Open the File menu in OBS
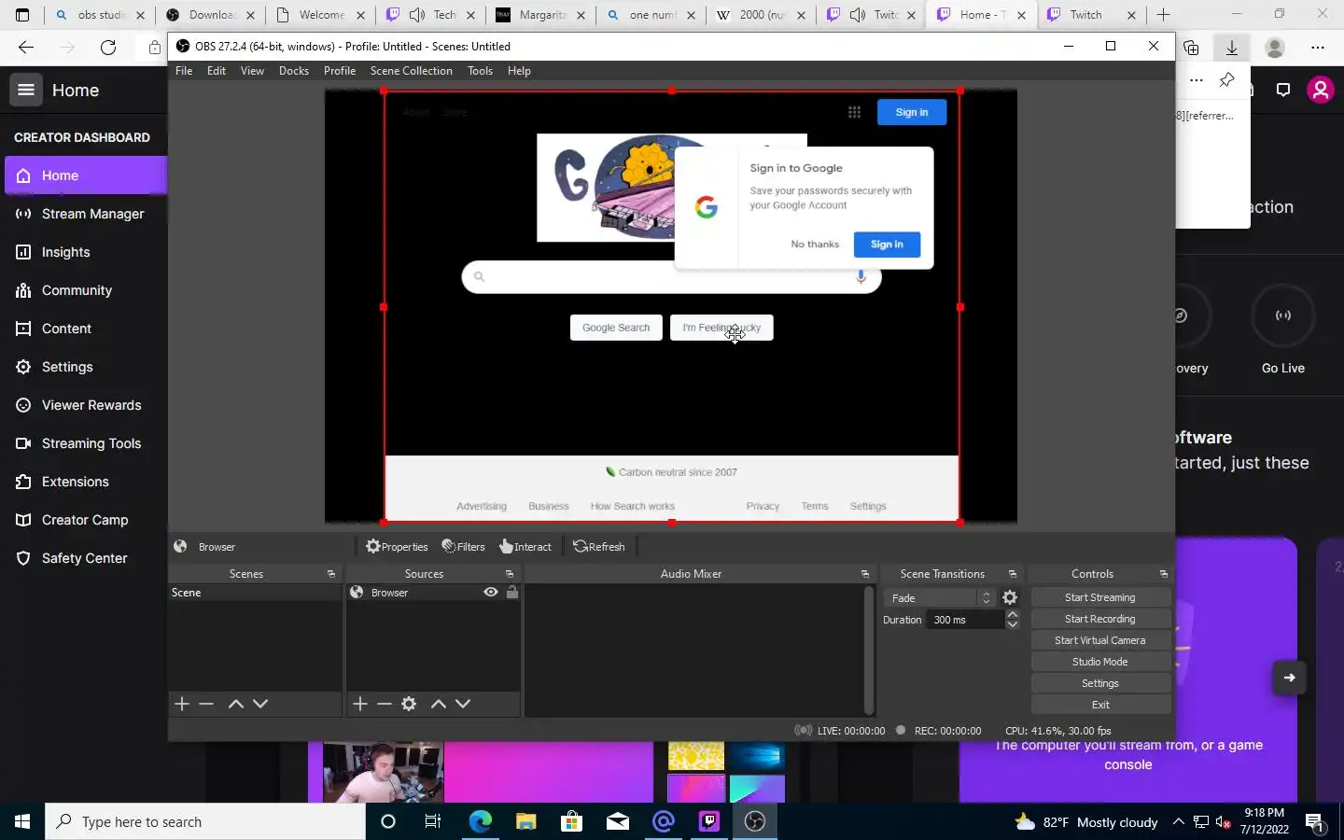This screenshot has height=840, width=1344. point(184,71)
